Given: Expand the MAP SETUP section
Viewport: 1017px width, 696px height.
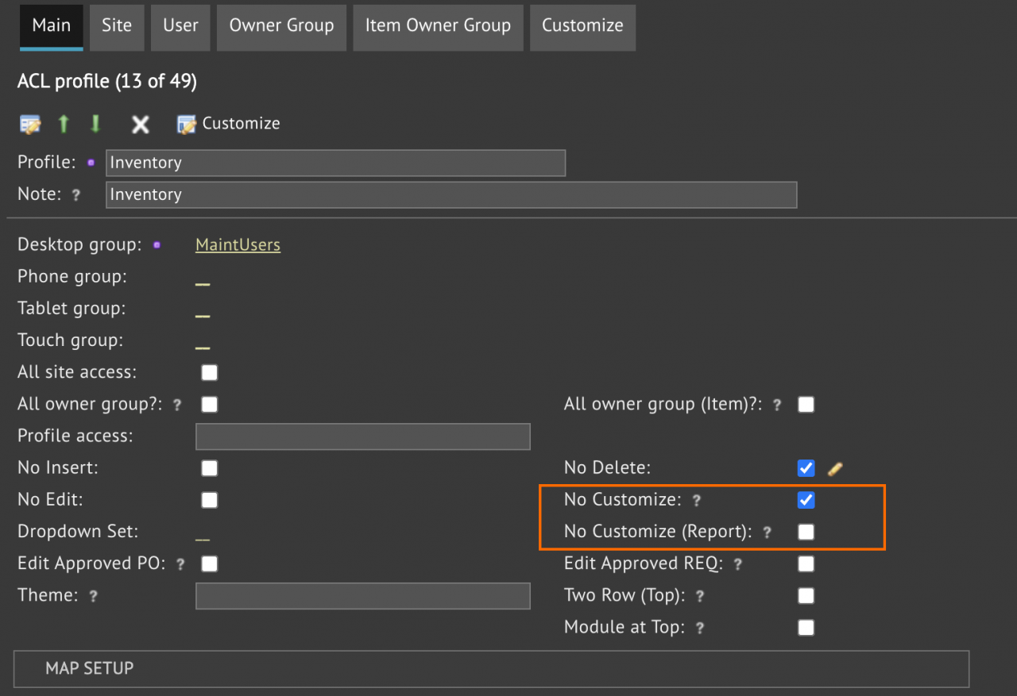Looking at the screenshot, I should [x=491, y=669].
